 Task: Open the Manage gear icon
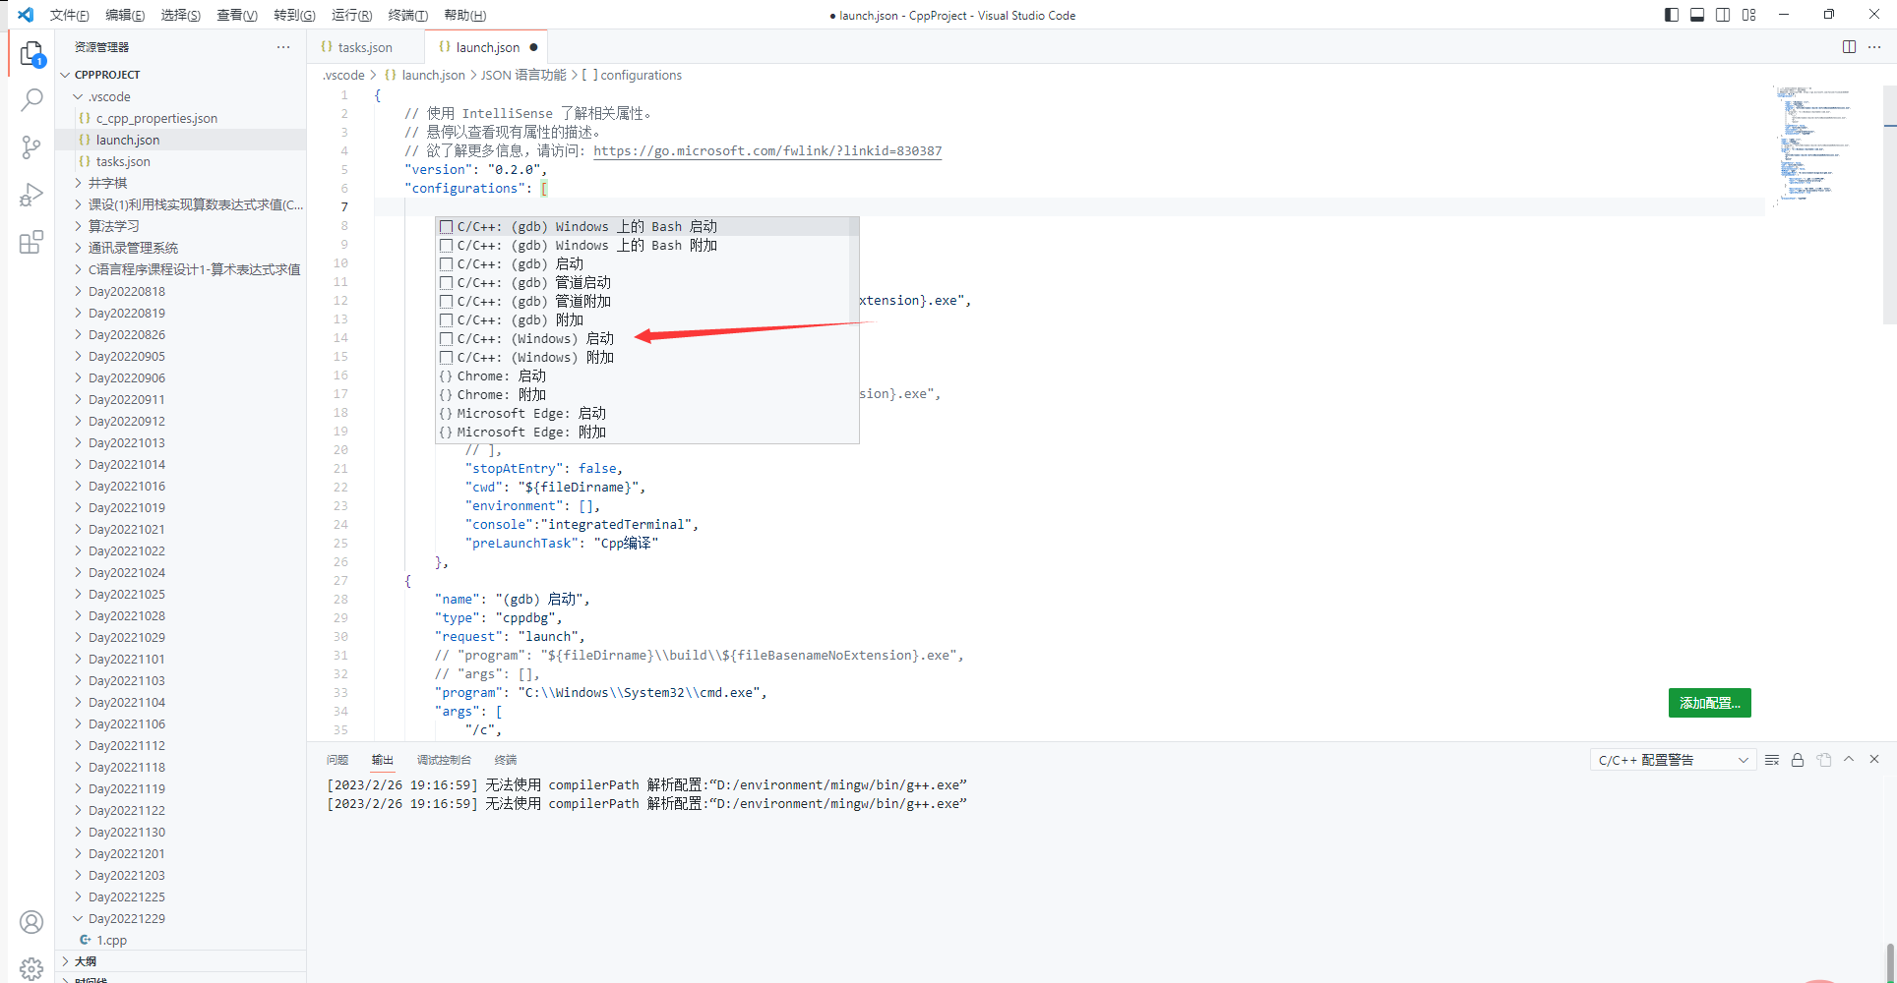pyautogui.click(x=31, y=968)
